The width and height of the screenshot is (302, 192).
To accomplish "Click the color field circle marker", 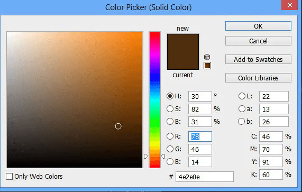I will (118, 126).
